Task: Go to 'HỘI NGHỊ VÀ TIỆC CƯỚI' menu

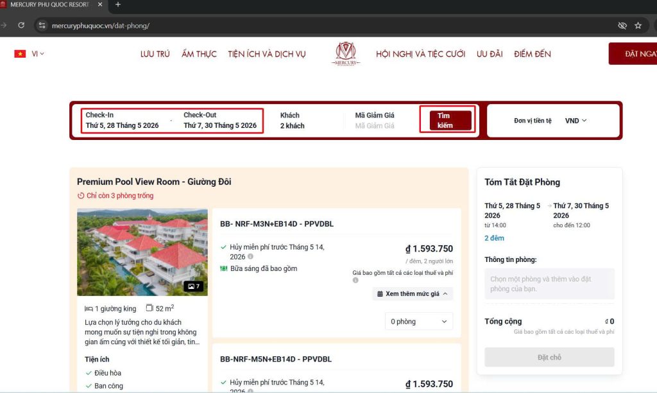Action: click(x=420, y=54)
